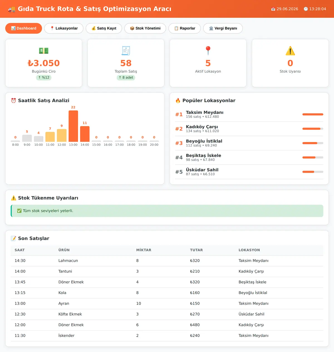Click the food truck logo icon
334x352 pixels.
coord(12,9)
